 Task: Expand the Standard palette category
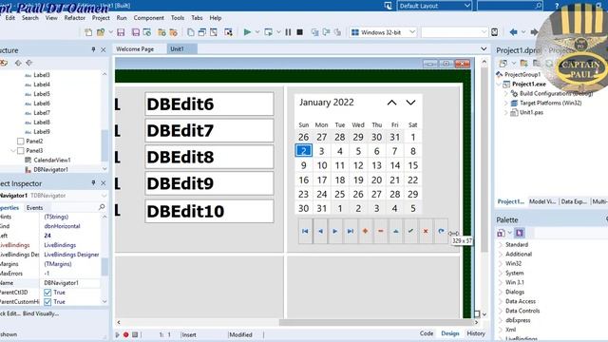coord(501,245)
